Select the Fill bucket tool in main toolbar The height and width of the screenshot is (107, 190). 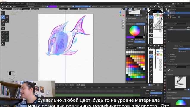point(7,17)
